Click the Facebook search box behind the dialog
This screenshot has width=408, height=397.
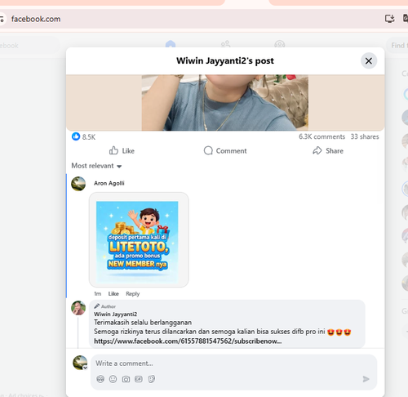coord(29,46)
